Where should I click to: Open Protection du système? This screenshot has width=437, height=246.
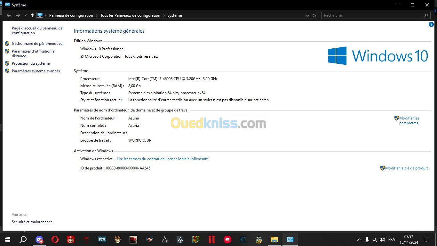pyautogui.click(x=31, y=63)
